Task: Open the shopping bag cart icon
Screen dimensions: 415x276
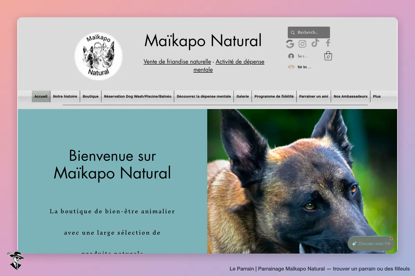Action: tap(328, 56)
